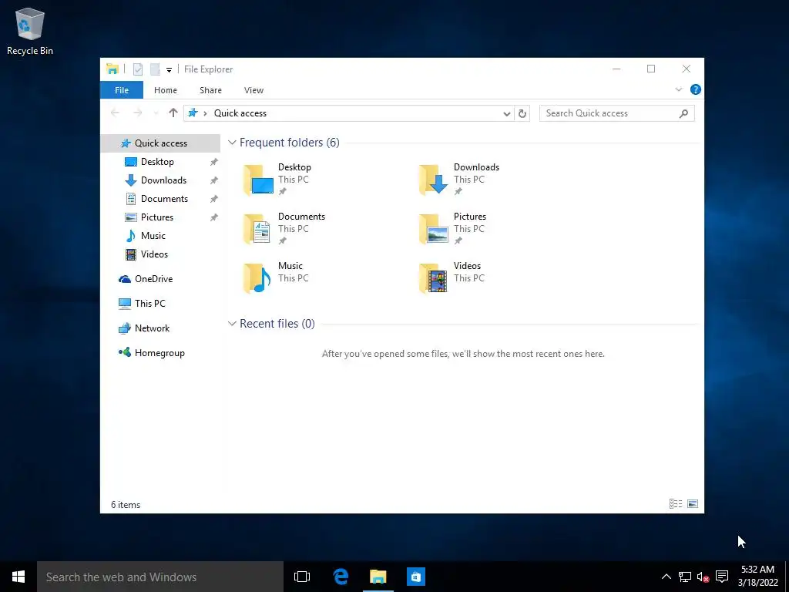Image resolution: width=789 pixels, height=592 pixels.
Task: Click the pin icon next to Desktop in sidebar
Action: pos(214,162)
